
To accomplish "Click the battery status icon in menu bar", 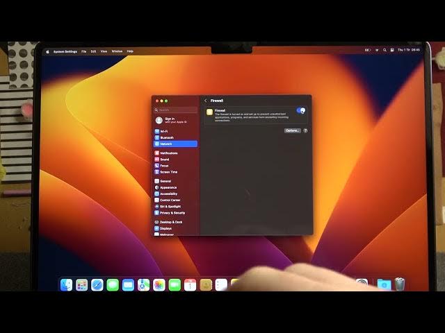I will pos(368,50).
